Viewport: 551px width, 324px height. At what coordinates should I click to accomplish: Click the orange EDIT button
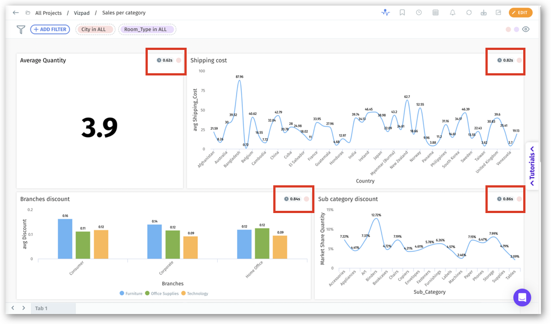pyautogui.click(x=520, y=13)
